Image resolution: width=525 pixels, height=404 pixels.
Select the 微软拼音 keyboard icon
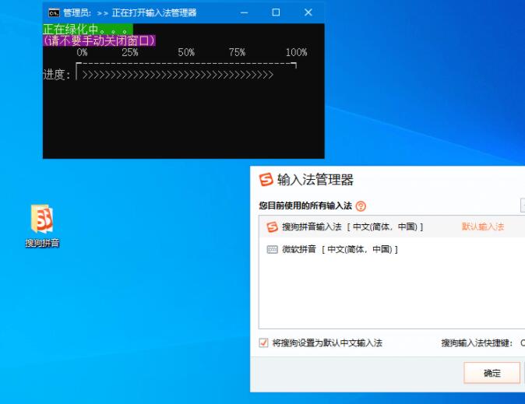coord(272,249)
